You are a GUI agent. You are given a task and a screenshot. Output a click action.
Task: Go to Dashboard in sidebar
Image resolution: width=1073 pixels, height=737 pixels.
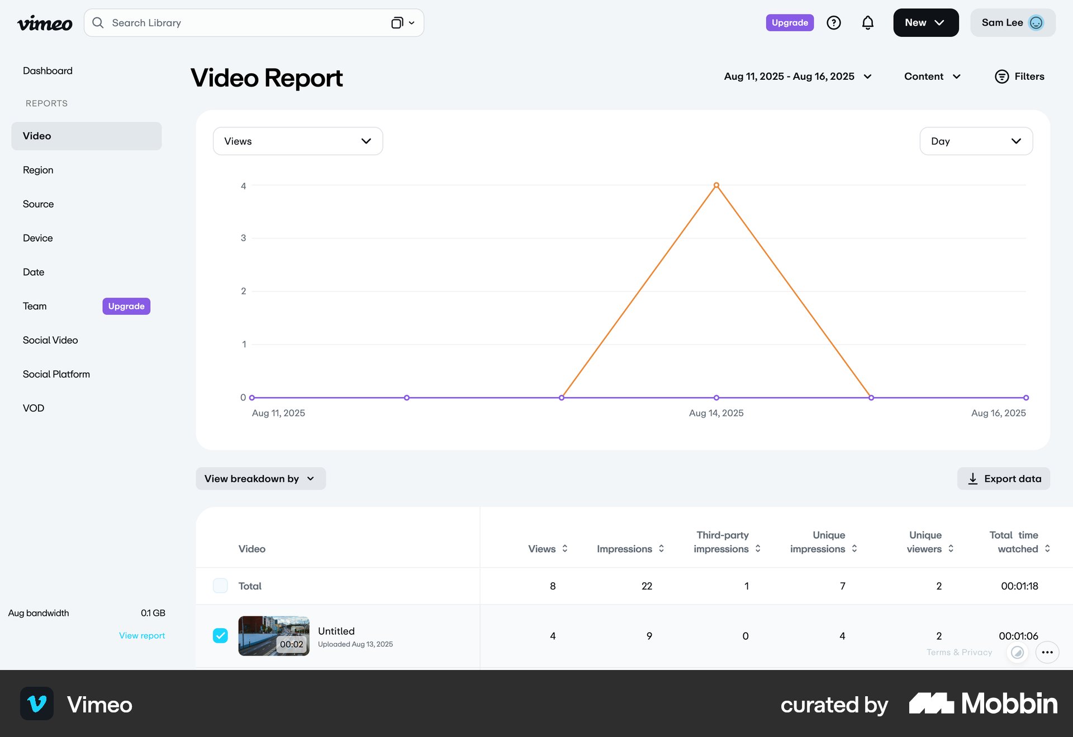(48, 71)
